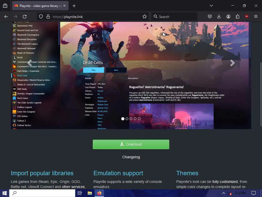This screenshot has height=197, width=262.
Task: Click the site security padlock icon
Action: 48,17
